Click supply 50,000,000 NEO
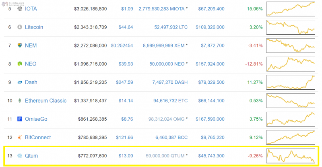 click(x=167, y=64)
